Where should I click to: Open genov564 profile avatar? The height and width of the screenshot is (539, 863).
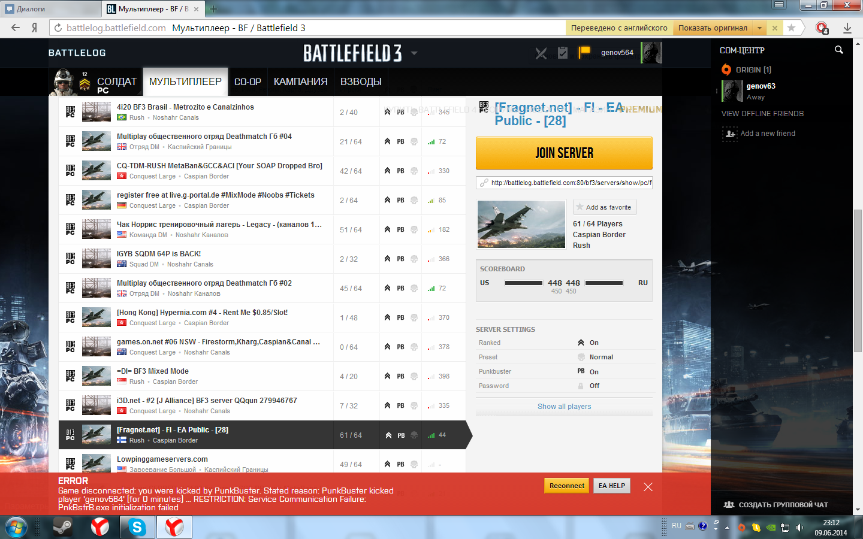click(651, 53)
